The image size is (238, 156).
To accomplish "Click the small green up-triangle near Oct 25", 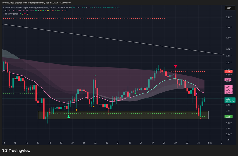I will click(135, 93).
